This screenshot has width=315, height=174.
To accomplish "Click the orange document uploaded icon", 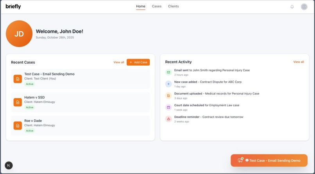I will 168,95.
